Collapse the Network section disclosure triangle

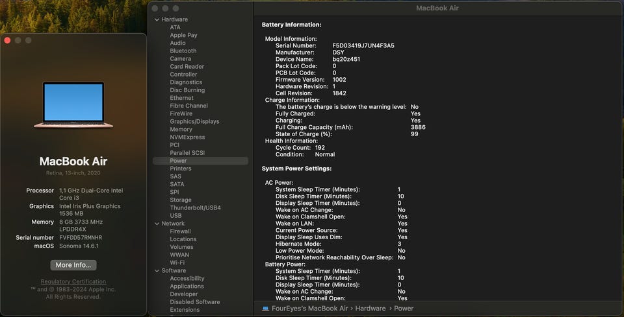pos(157,224)
